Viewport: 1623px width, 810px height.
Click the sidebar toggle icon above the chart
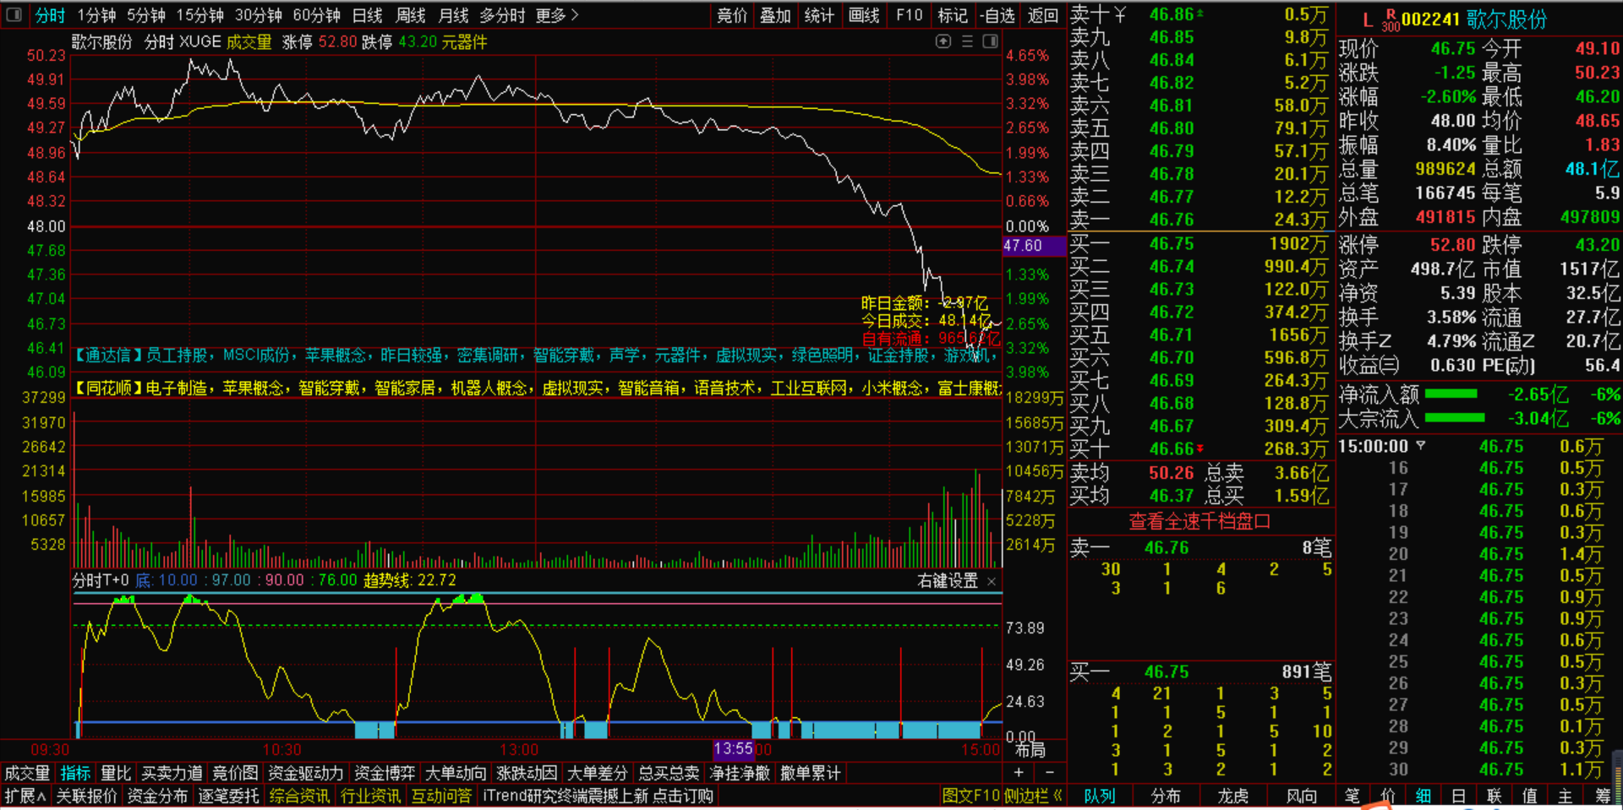click(990, 41)
